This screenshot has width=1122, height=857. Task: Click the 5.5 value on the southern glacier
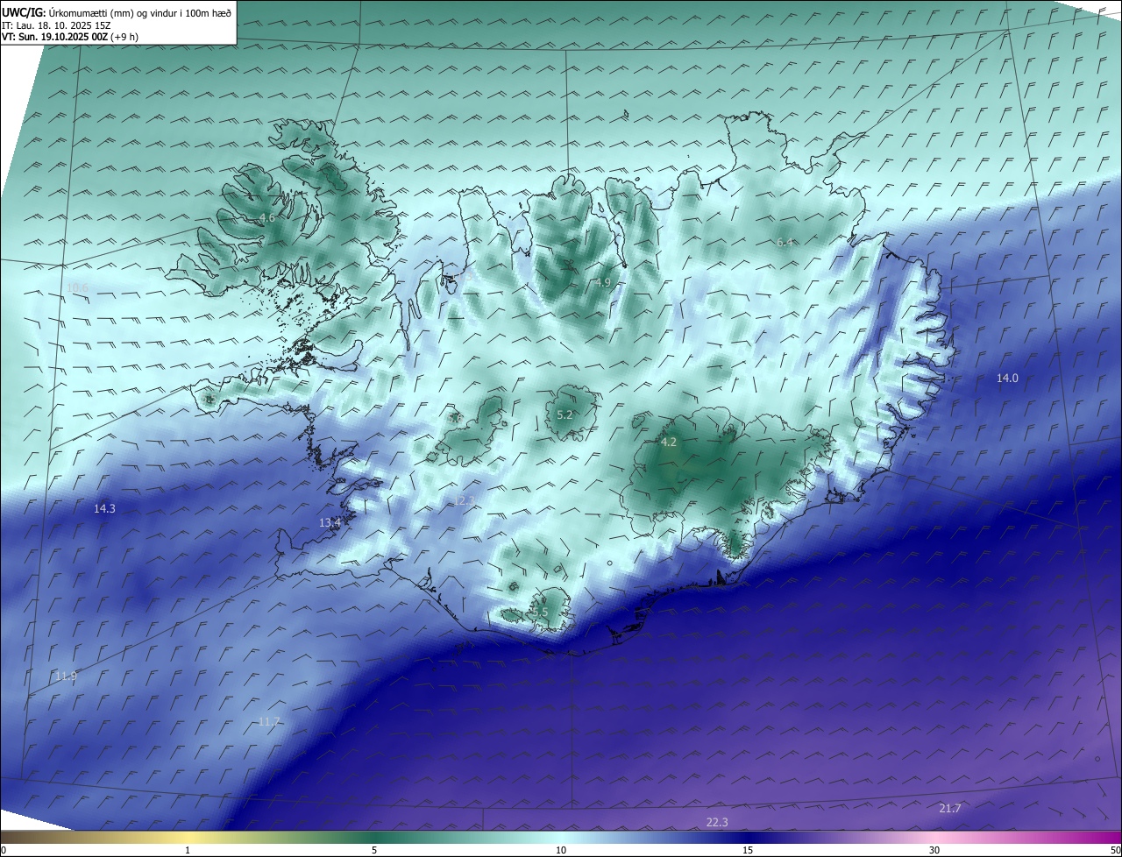[540, 612]
